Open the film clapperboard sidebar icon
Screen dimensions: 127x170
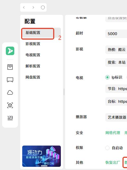coord(10,67)
